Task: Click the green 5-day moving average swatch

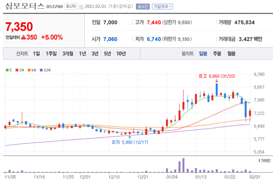Action: [x=7, y=70]
